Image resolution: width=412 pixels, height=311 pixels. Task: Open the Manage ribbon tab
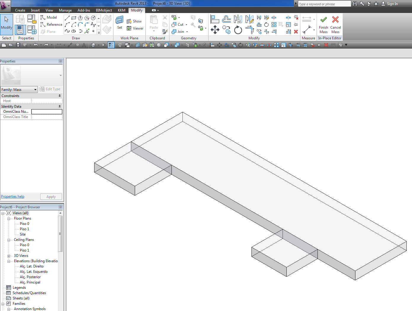click(65, 10)
